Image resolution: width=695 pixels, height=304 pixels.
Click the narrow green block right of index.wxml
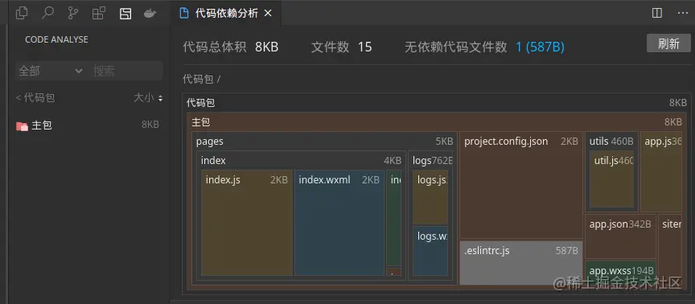(393, 218)
